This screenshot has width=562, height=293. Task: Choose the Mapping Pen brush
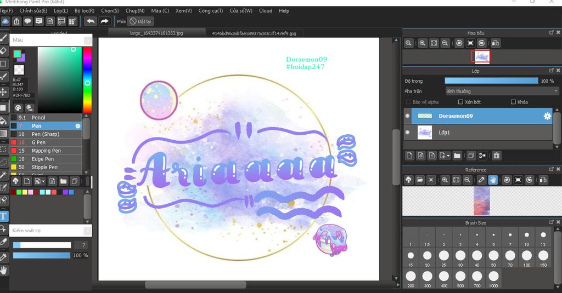point(46,151)
